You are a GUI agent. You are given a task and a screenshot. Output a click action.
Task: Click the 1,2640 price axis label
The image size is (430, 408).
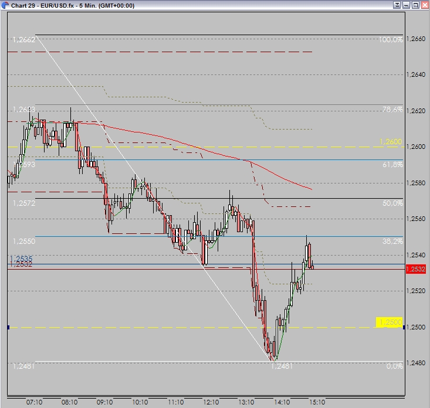(416, 74)
